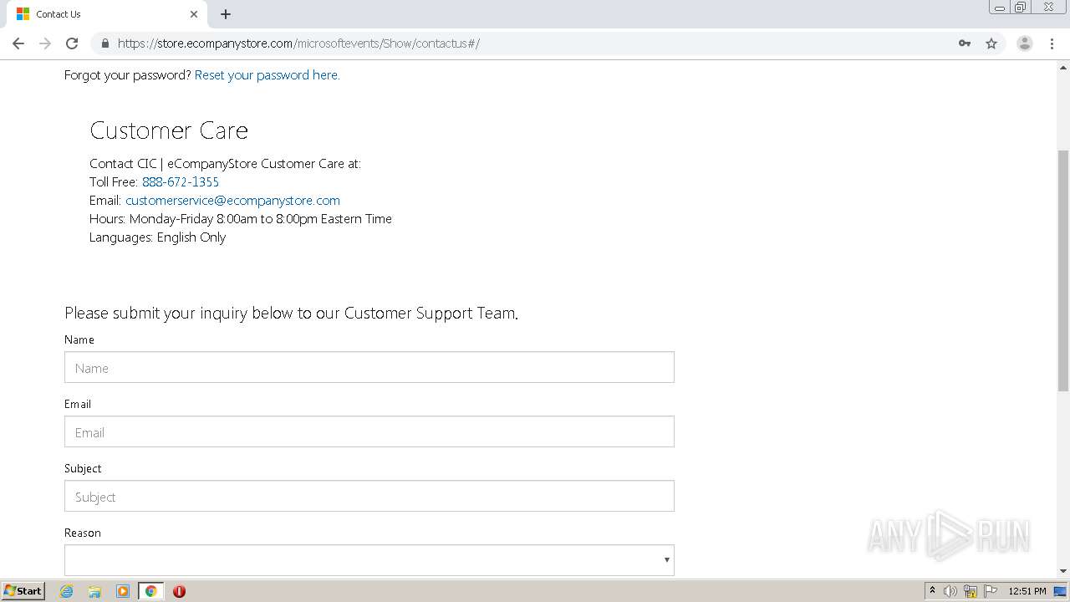Restore down the Chrome window
Screen dimensions: 1070x602
click(x=1021, y=8)
